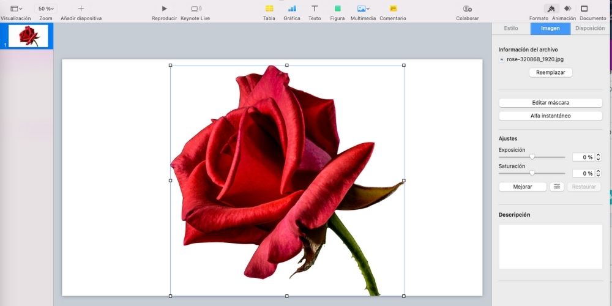Click the bottom-center resize handle of the image
612x306 pixels.
[287, 296]
